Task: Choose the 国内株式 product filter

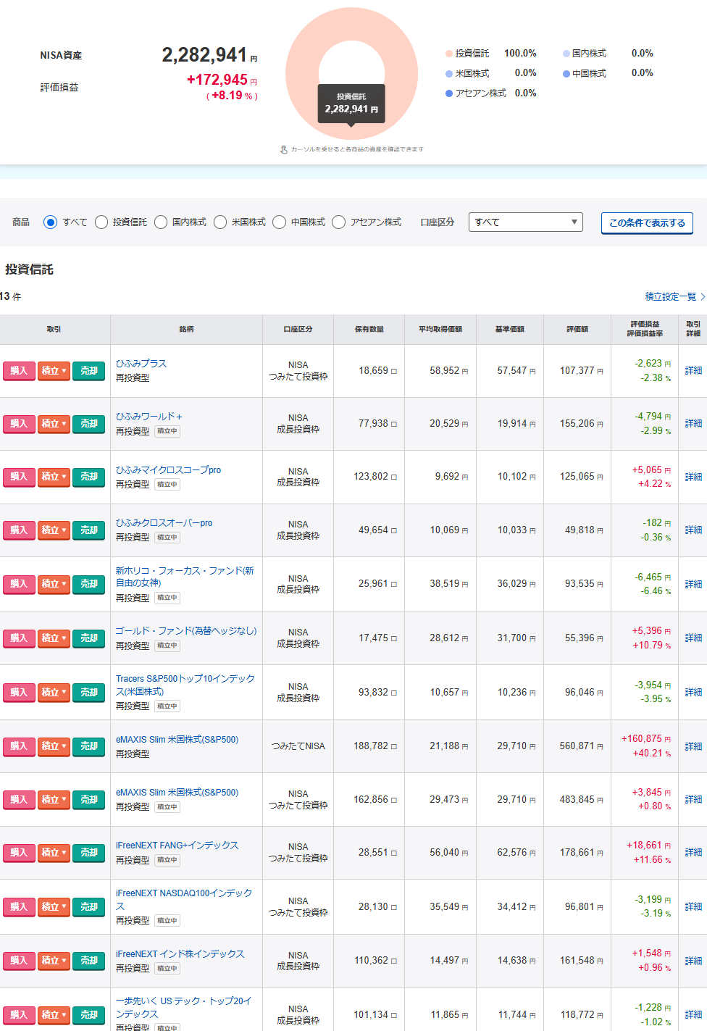Action: [x=161, y=222]
